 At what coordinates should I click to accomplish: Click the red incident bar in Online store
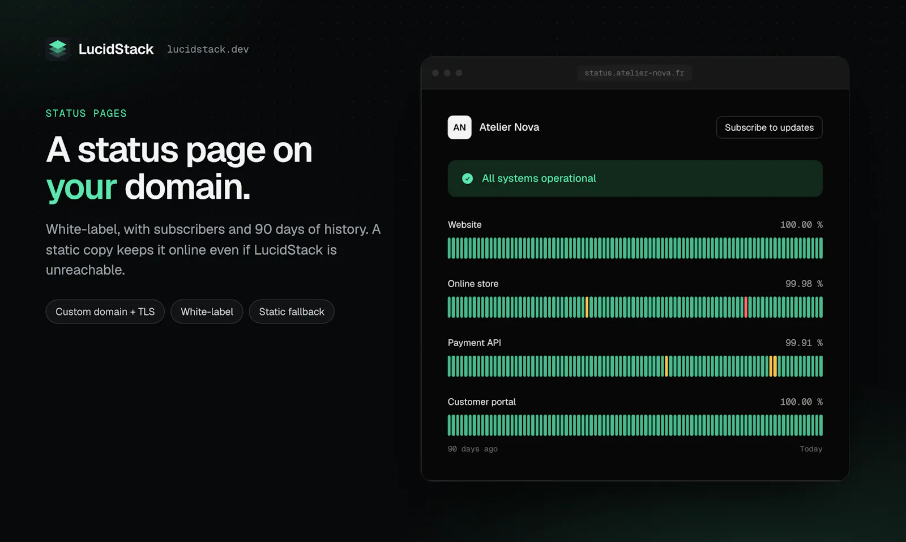746,307
